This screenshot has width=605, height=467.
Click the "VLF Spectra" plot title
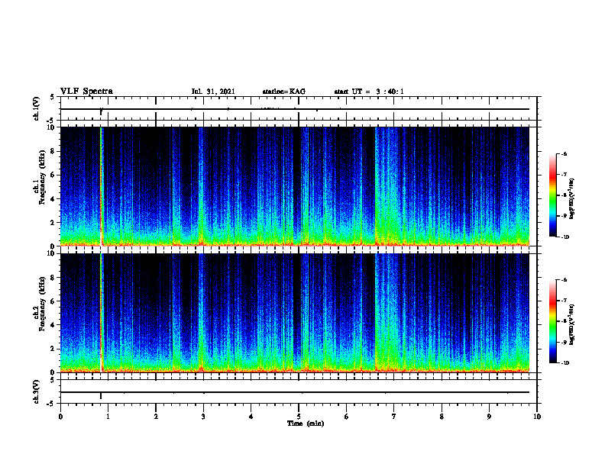tap(86, 92)
